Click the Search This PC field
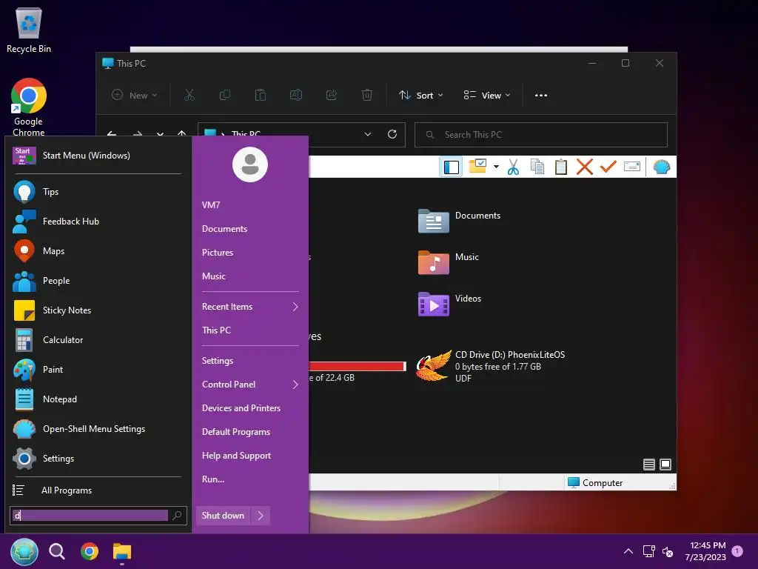Image resolution: width=758 pixels, height=569 pixels. tap(541, 135)
